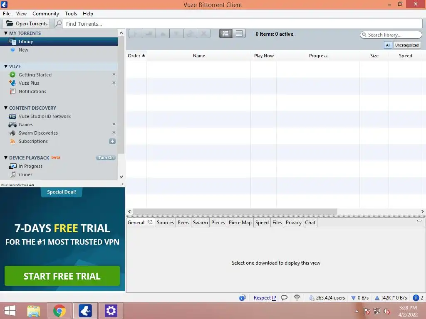Viewport: 426px width, 319px height.
Task: Click the magnifier icon beside Find Torrents
Action: (58, 24)
